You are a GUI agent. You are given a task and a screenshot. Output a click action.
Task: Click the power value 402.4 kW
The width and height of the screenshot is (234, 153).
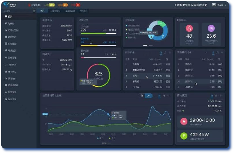point(199,135)
